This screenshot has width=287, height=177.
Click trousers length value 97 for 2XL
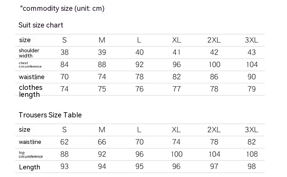click(214, 167)
